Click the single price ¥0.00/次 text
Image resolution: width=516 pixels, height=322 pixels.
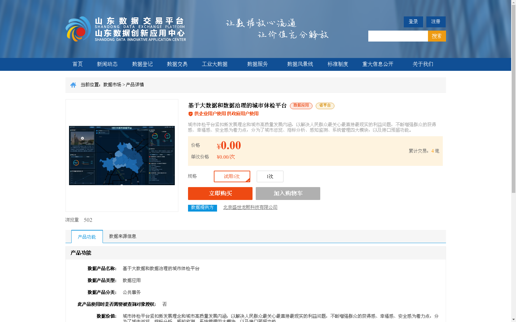click(226, 157)
